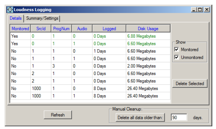Open the Summary/Settings tab
This screenshot has width=216, height=129.
click(x=42, y=18)
